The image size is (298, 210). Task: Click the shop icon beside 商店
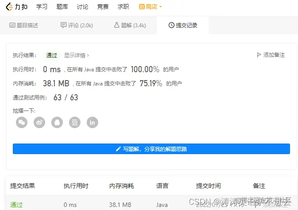[142, 7]
